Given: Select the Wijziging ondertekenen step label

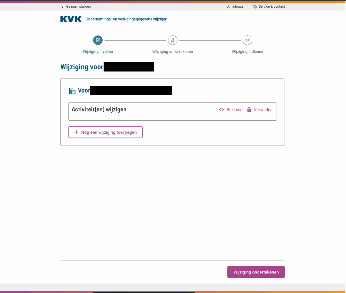Looking at the screenshot, I should 173,51.
